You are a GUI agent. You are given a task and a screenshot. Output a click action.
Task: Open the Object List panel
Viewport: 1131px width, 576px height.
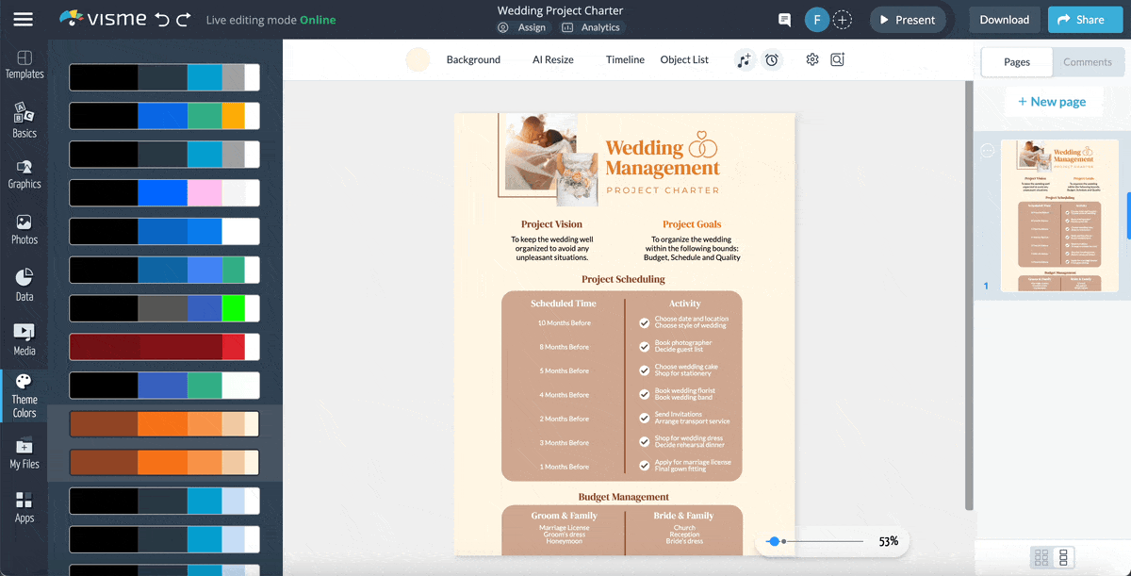point(684,58)
